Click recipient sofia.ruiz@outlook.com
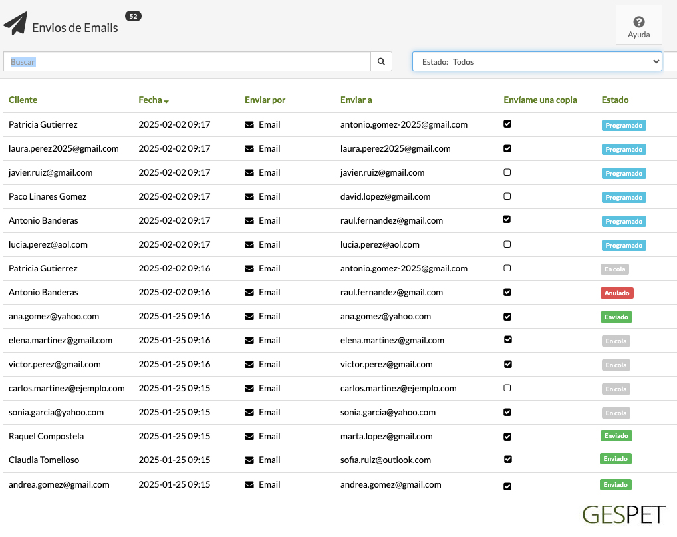 pos(386,460)
